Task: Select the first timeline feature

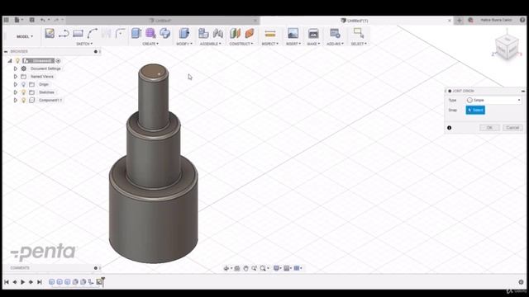Action: point(51,282)
